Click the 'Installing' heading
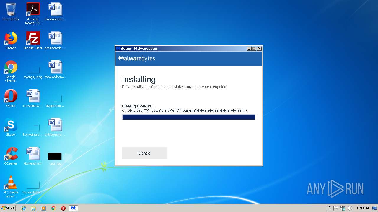Screen dimensions: 378x212 139,79
